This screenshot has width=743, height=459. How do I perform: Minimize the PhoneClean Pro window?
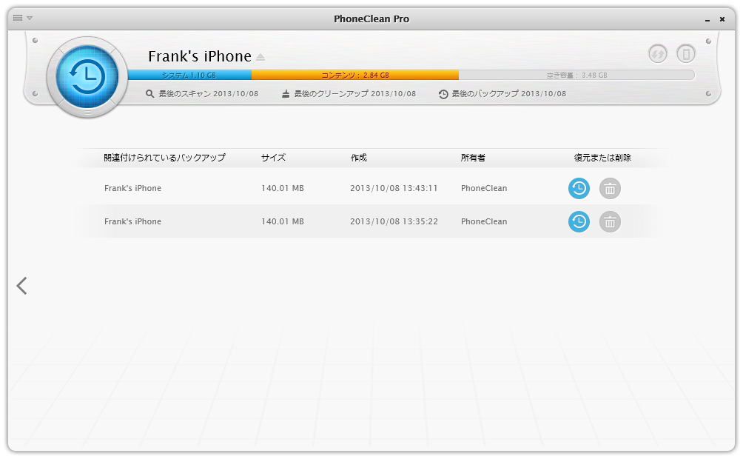(707, 19)
